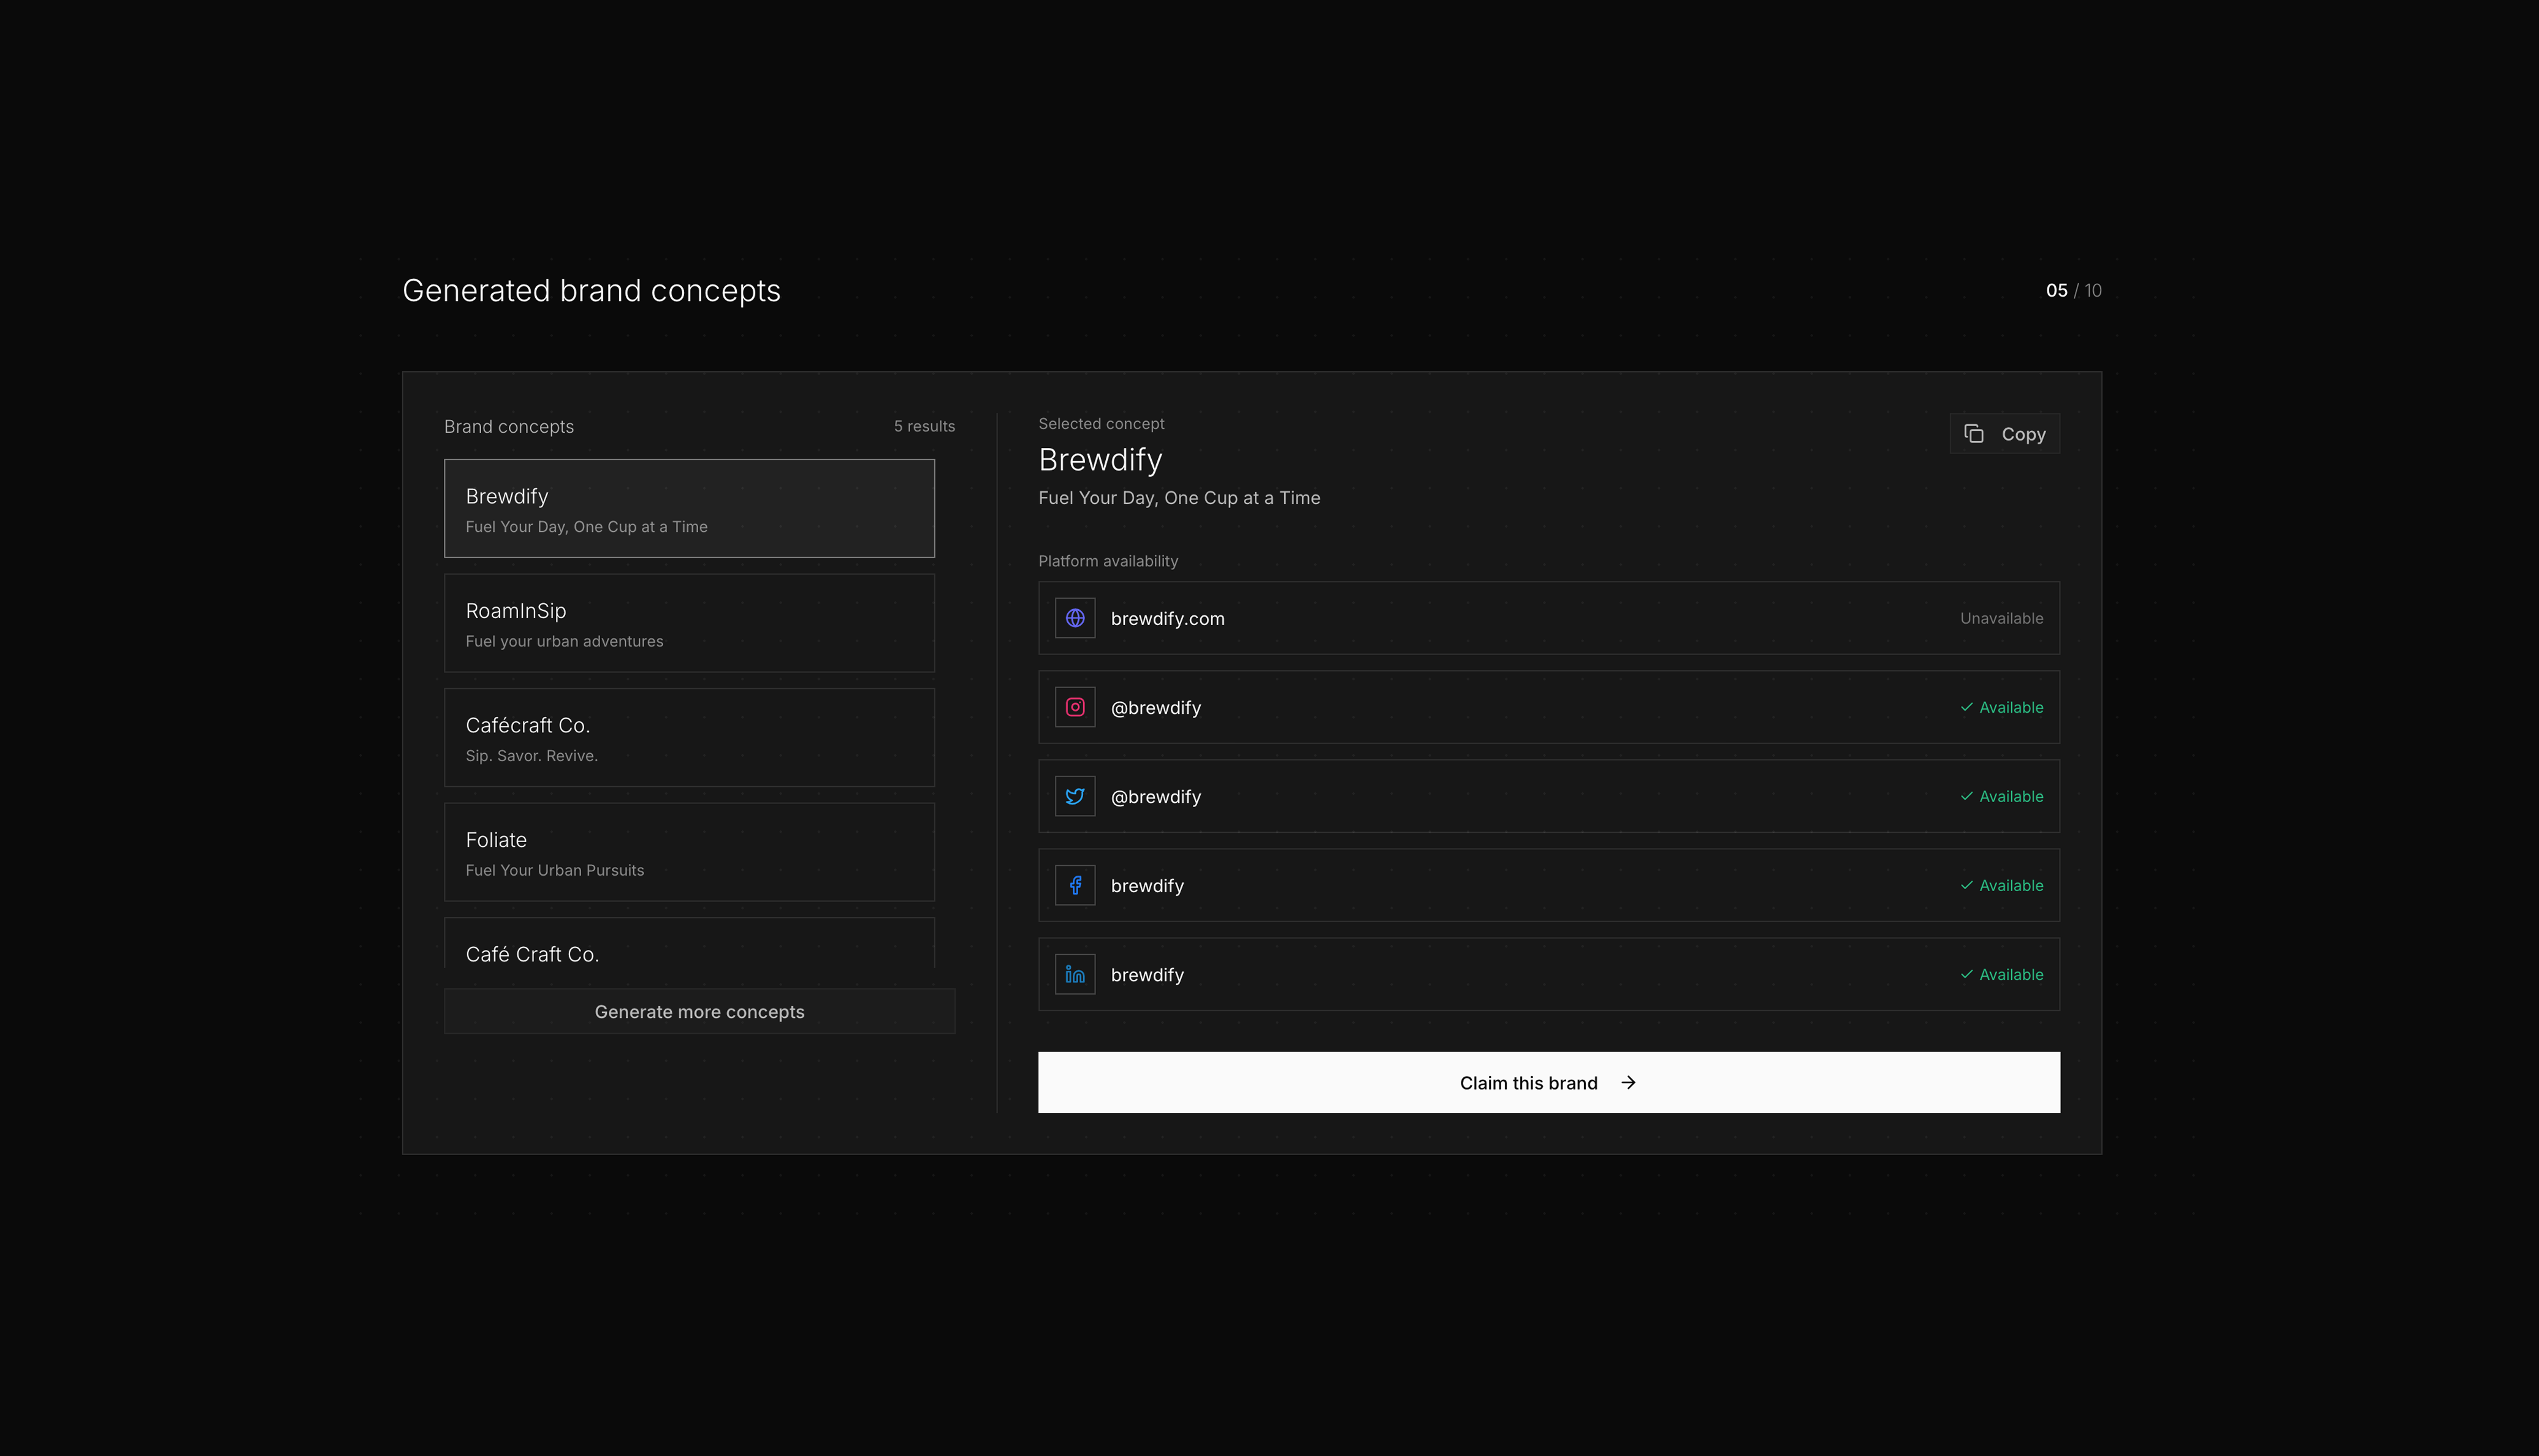This screenshot has height=1456, width=2539.
Task: Copy the selected concept
Action: (2004, 434)
